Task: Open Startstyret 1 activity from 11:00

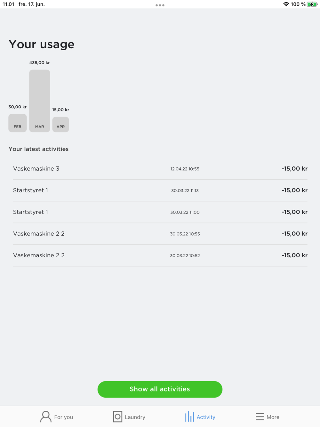Action: tap(160, 212)
